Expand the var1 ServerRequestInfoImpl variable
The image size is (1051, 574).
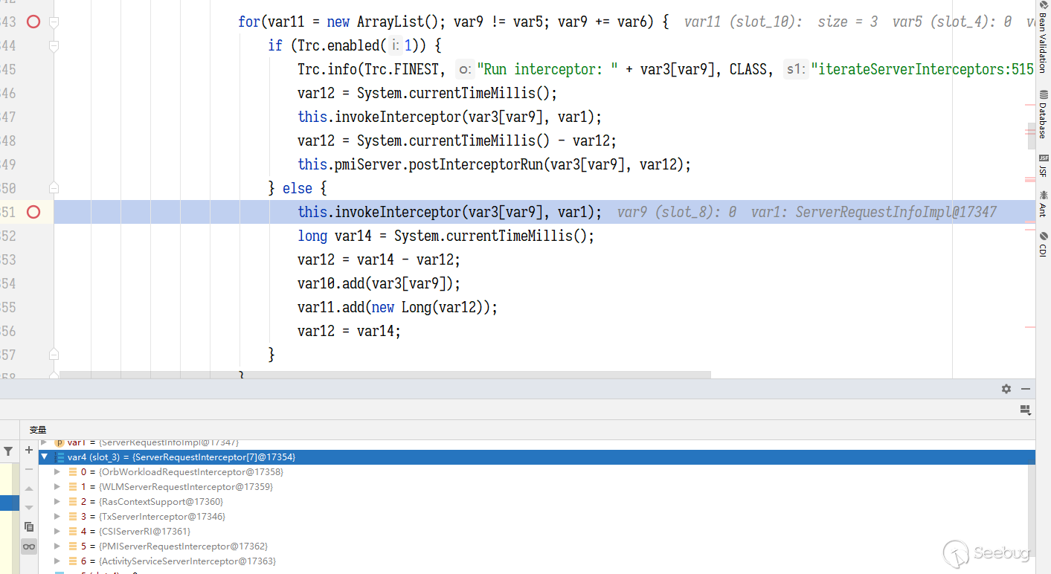[45, 442]
